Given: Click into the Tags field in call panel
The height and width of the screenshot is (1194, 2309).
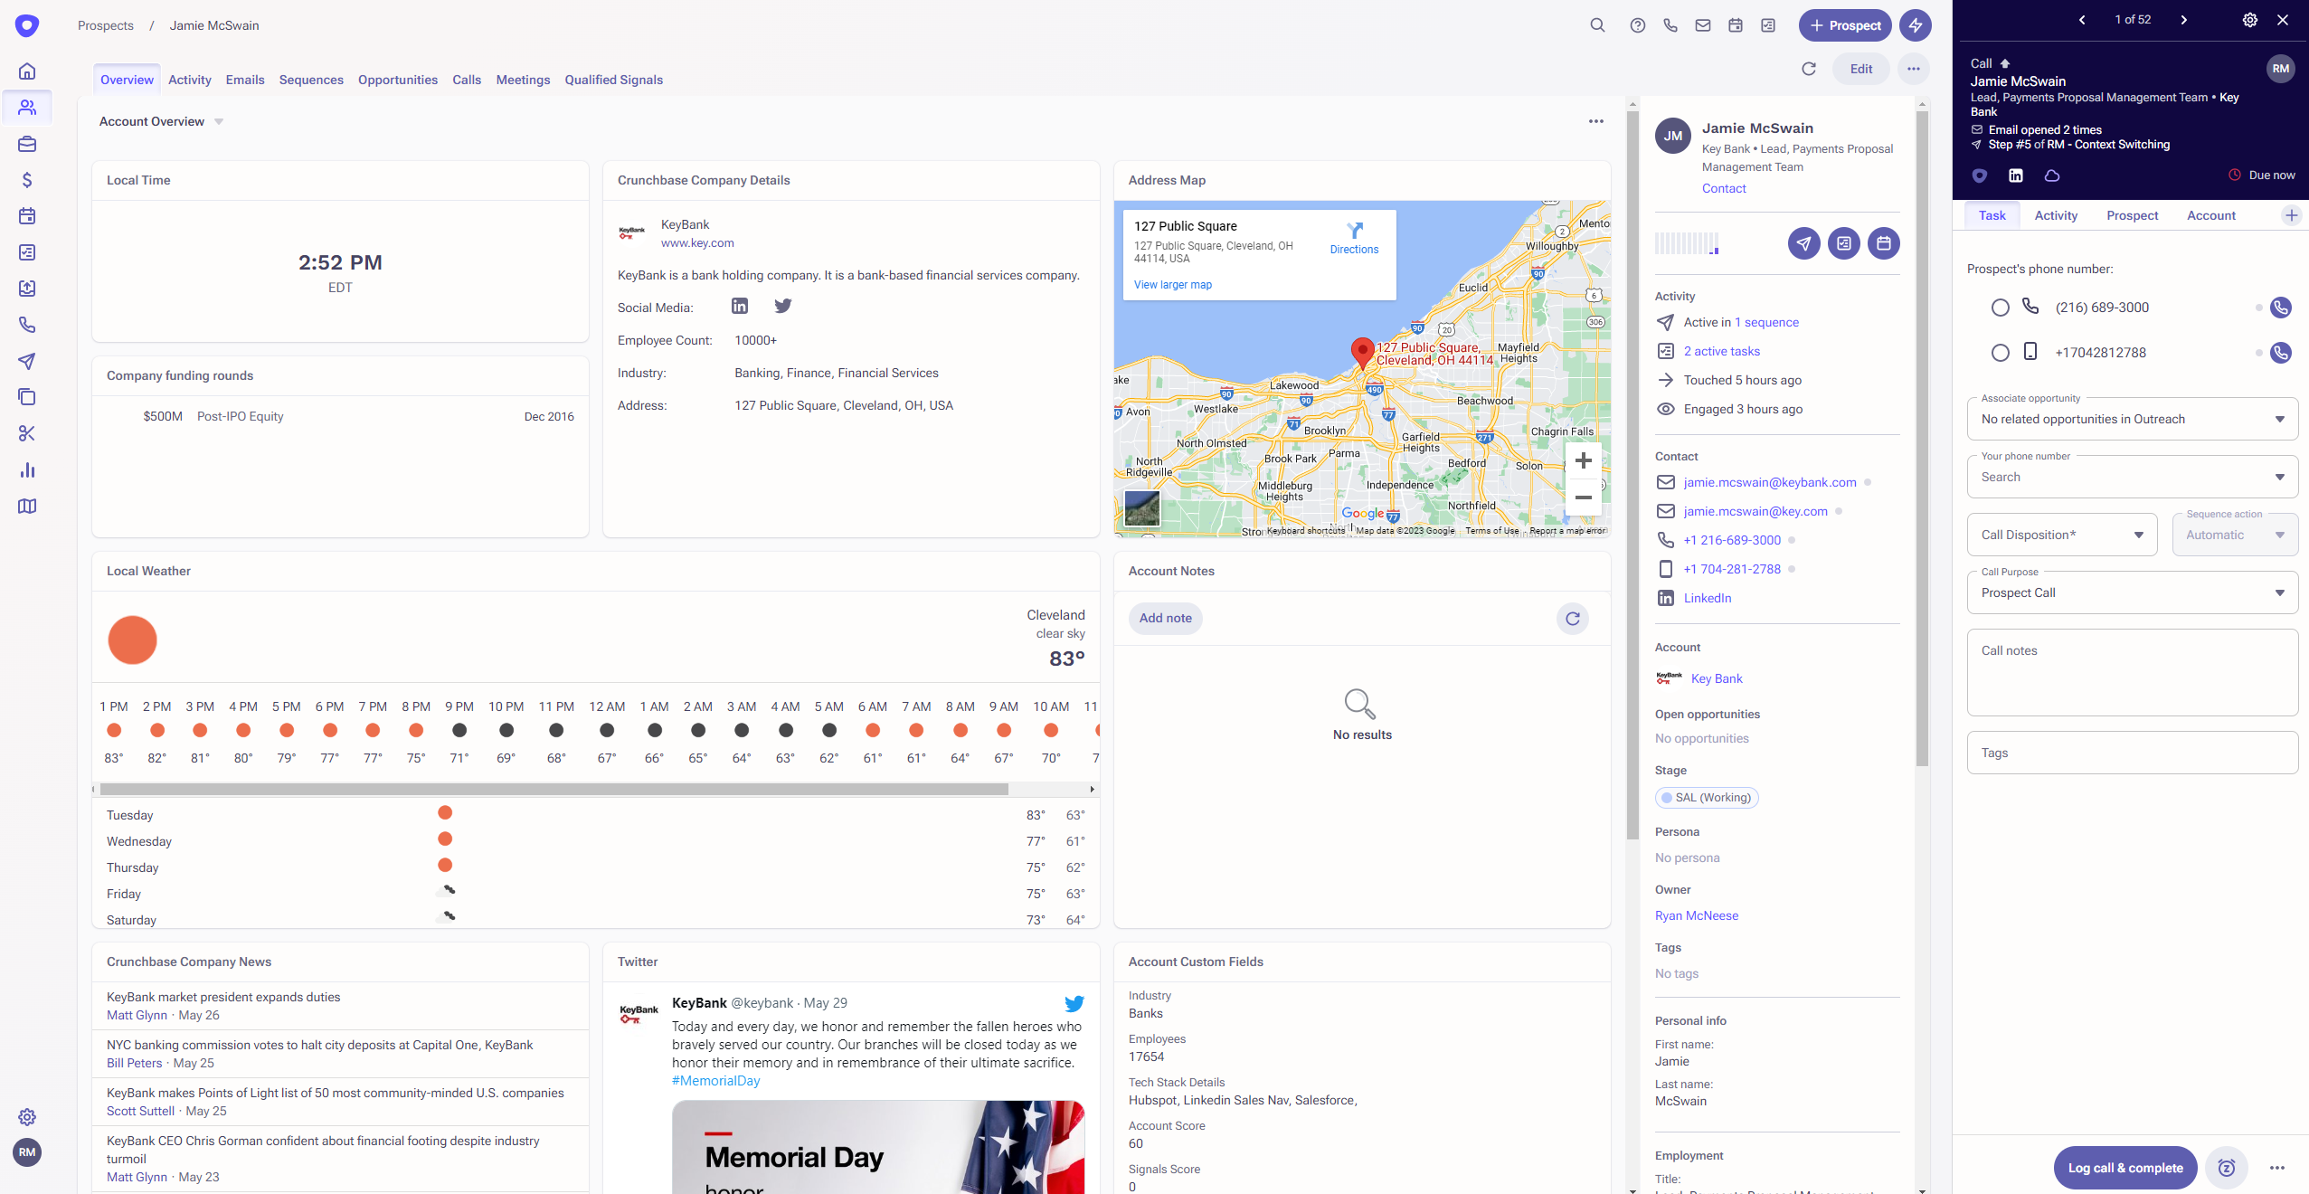Looking at the screenshot, I should click(x=2133, y=753).
